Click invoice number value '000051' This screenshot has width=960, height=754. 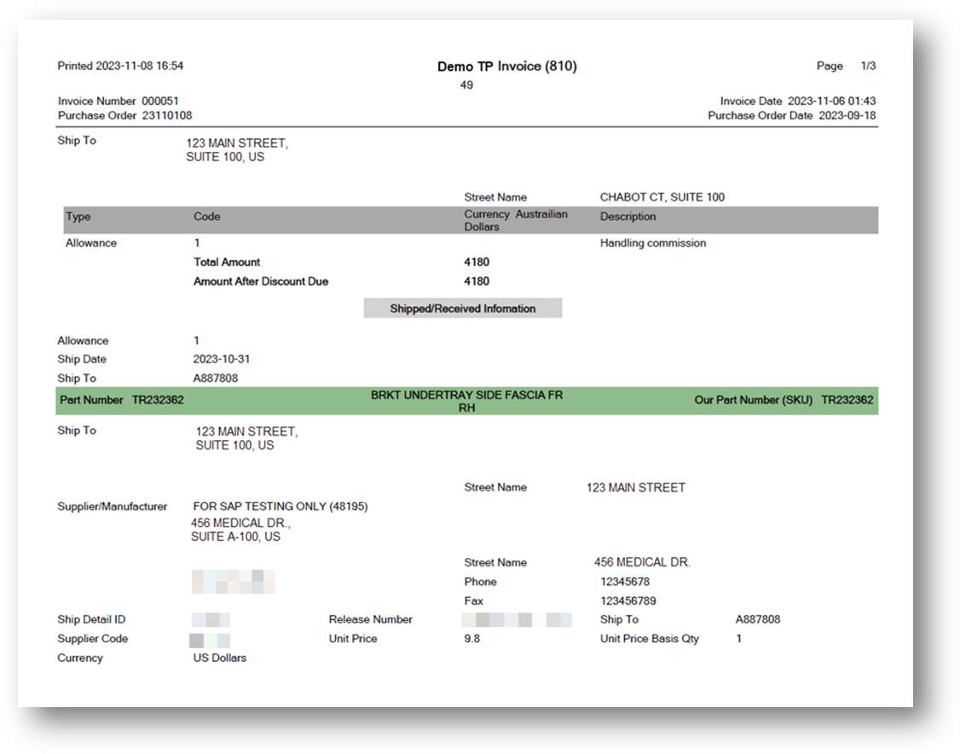[x=160, y=101]
